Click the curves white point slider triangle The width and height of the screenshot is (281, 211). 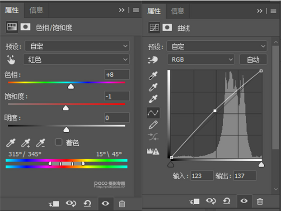pyautogui.click(x=261, y=164)
